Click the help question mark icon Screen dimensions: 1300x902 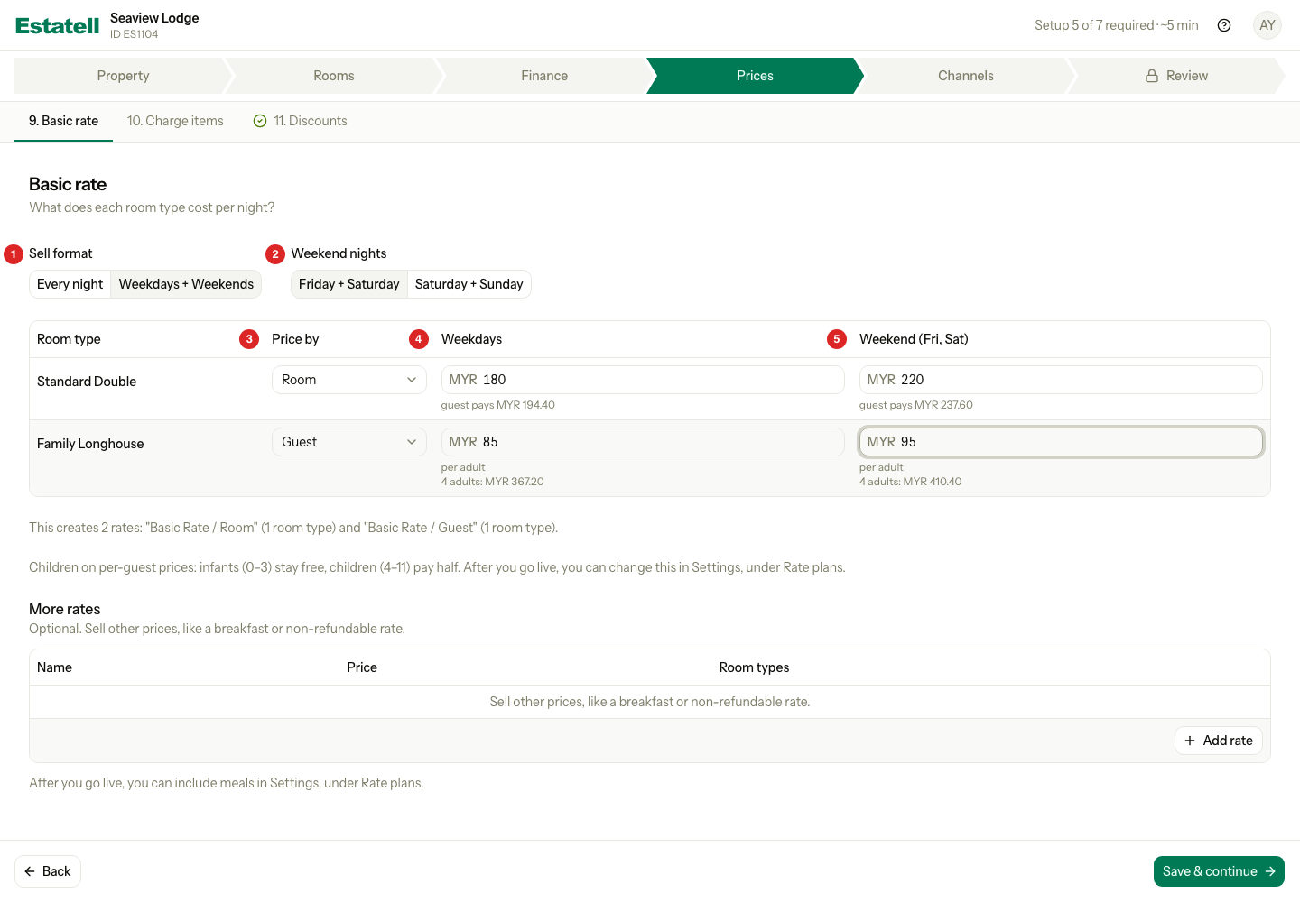point(1224,25)
